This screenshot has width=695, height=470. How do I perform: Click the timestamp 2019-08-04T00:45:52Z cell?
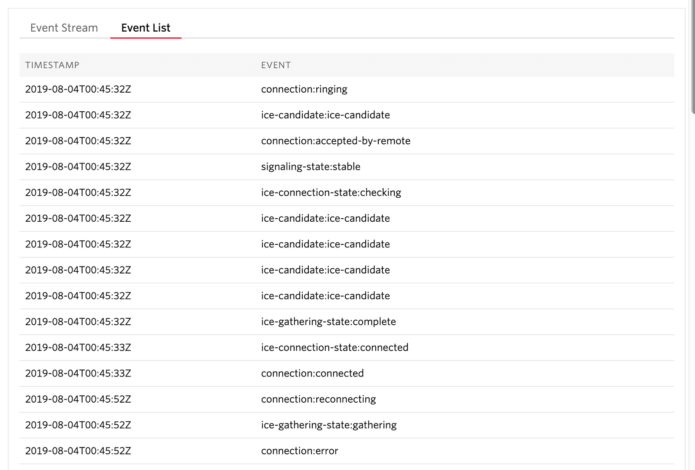78,399
